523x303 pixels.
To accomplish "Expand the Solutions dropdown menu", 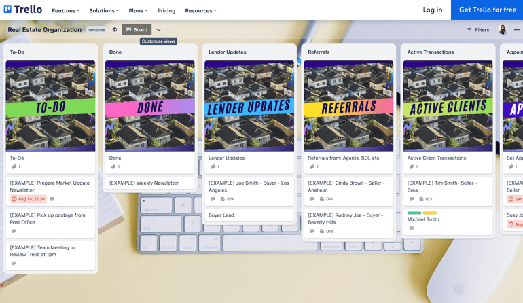I will tap(104, 10).
